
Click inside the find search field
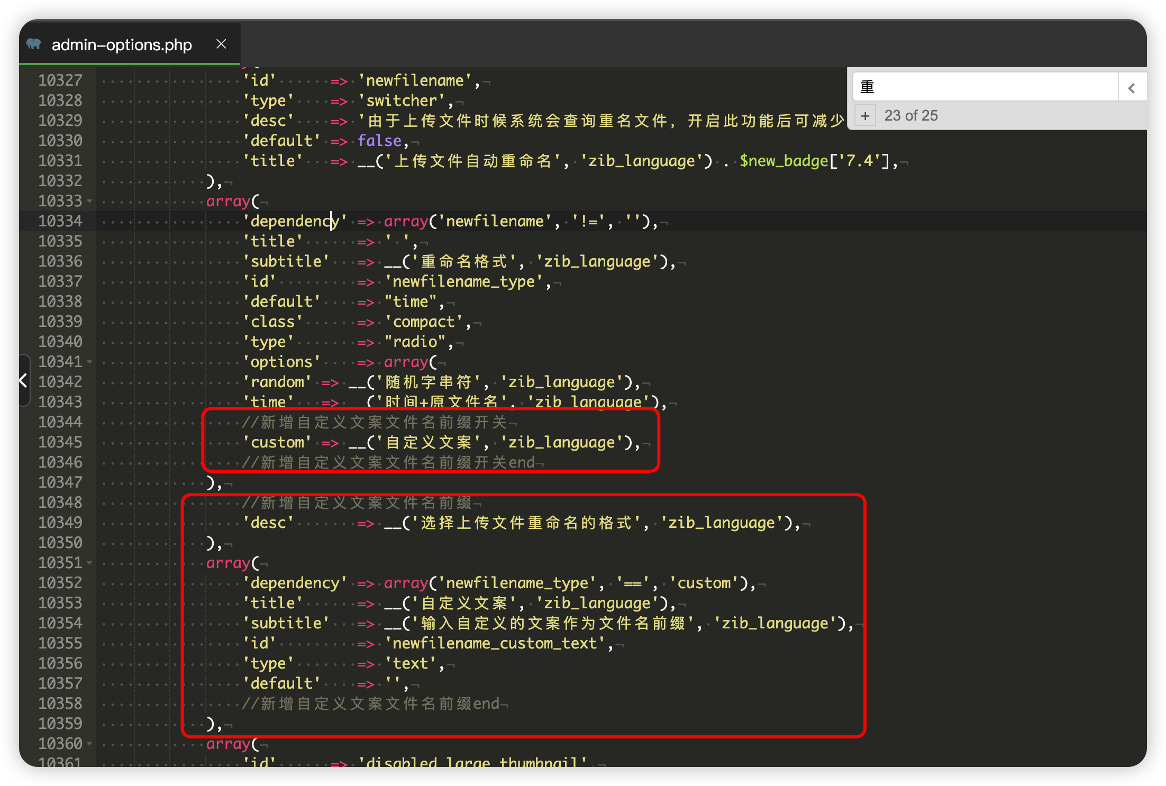tap(984, 87)
